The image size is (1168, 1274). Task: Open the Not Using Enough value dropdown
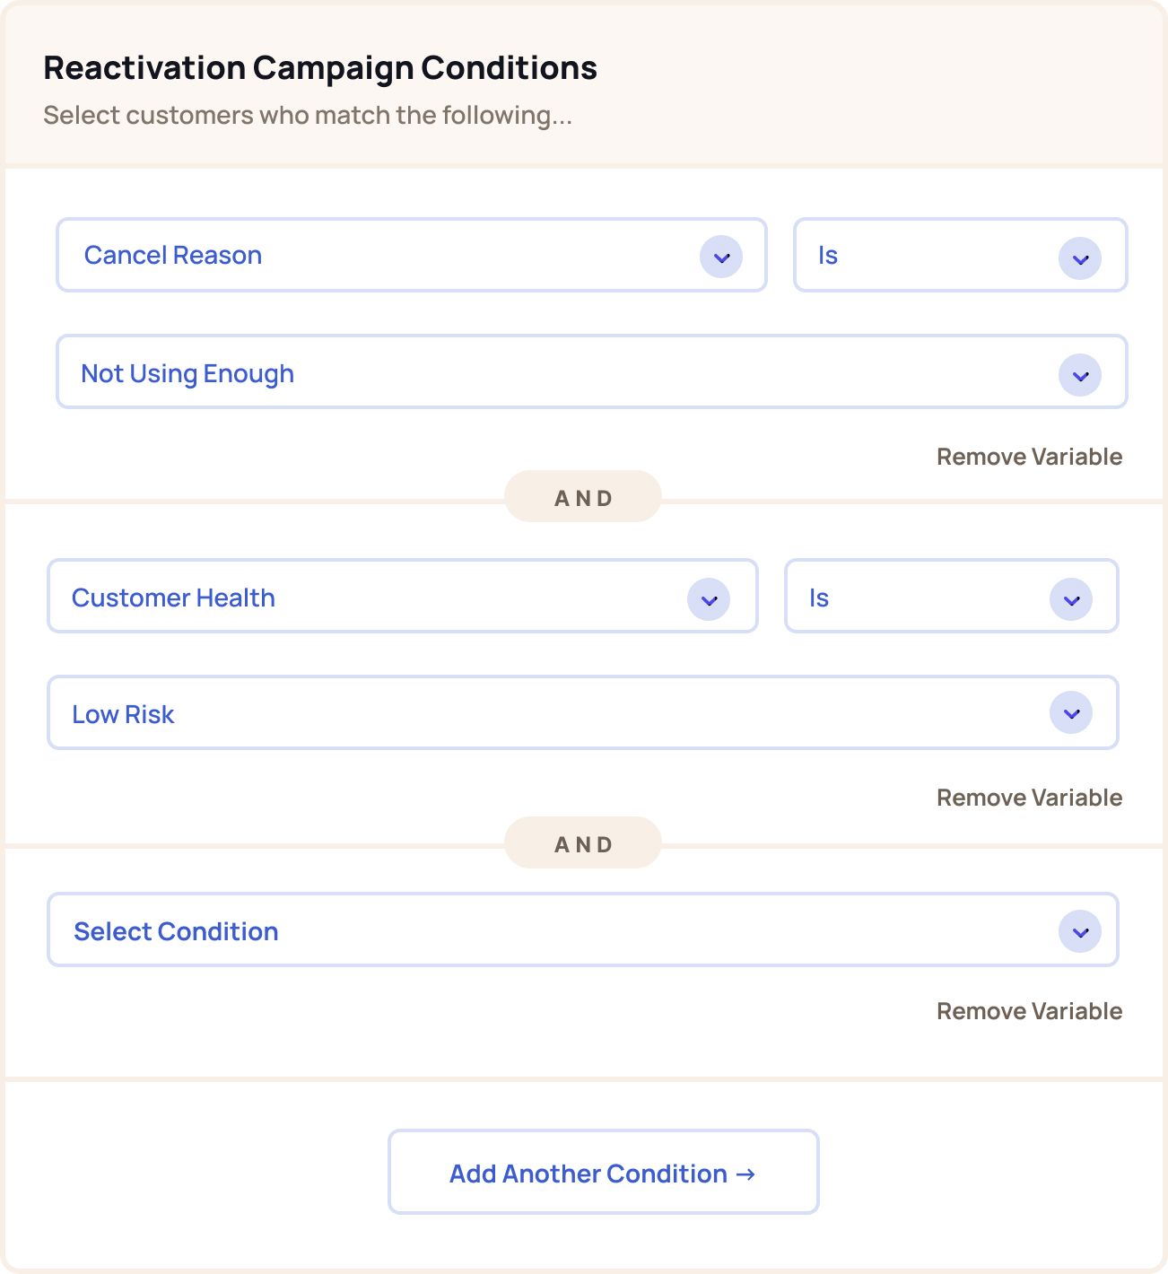[x=592, y=371]
